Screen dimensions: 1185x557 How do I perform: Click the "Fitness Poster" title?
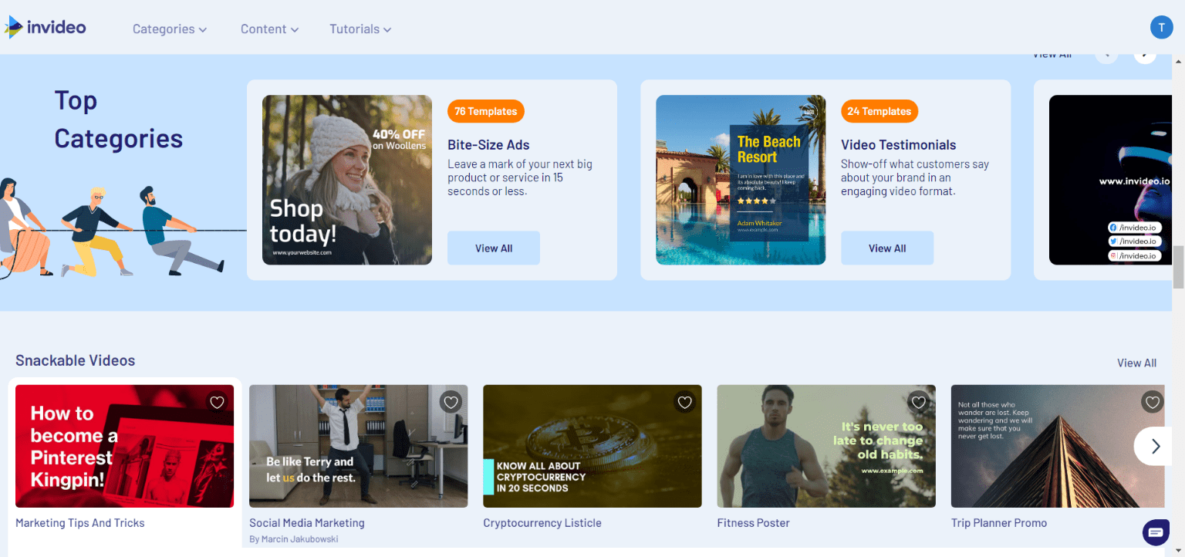pos(754,523)
